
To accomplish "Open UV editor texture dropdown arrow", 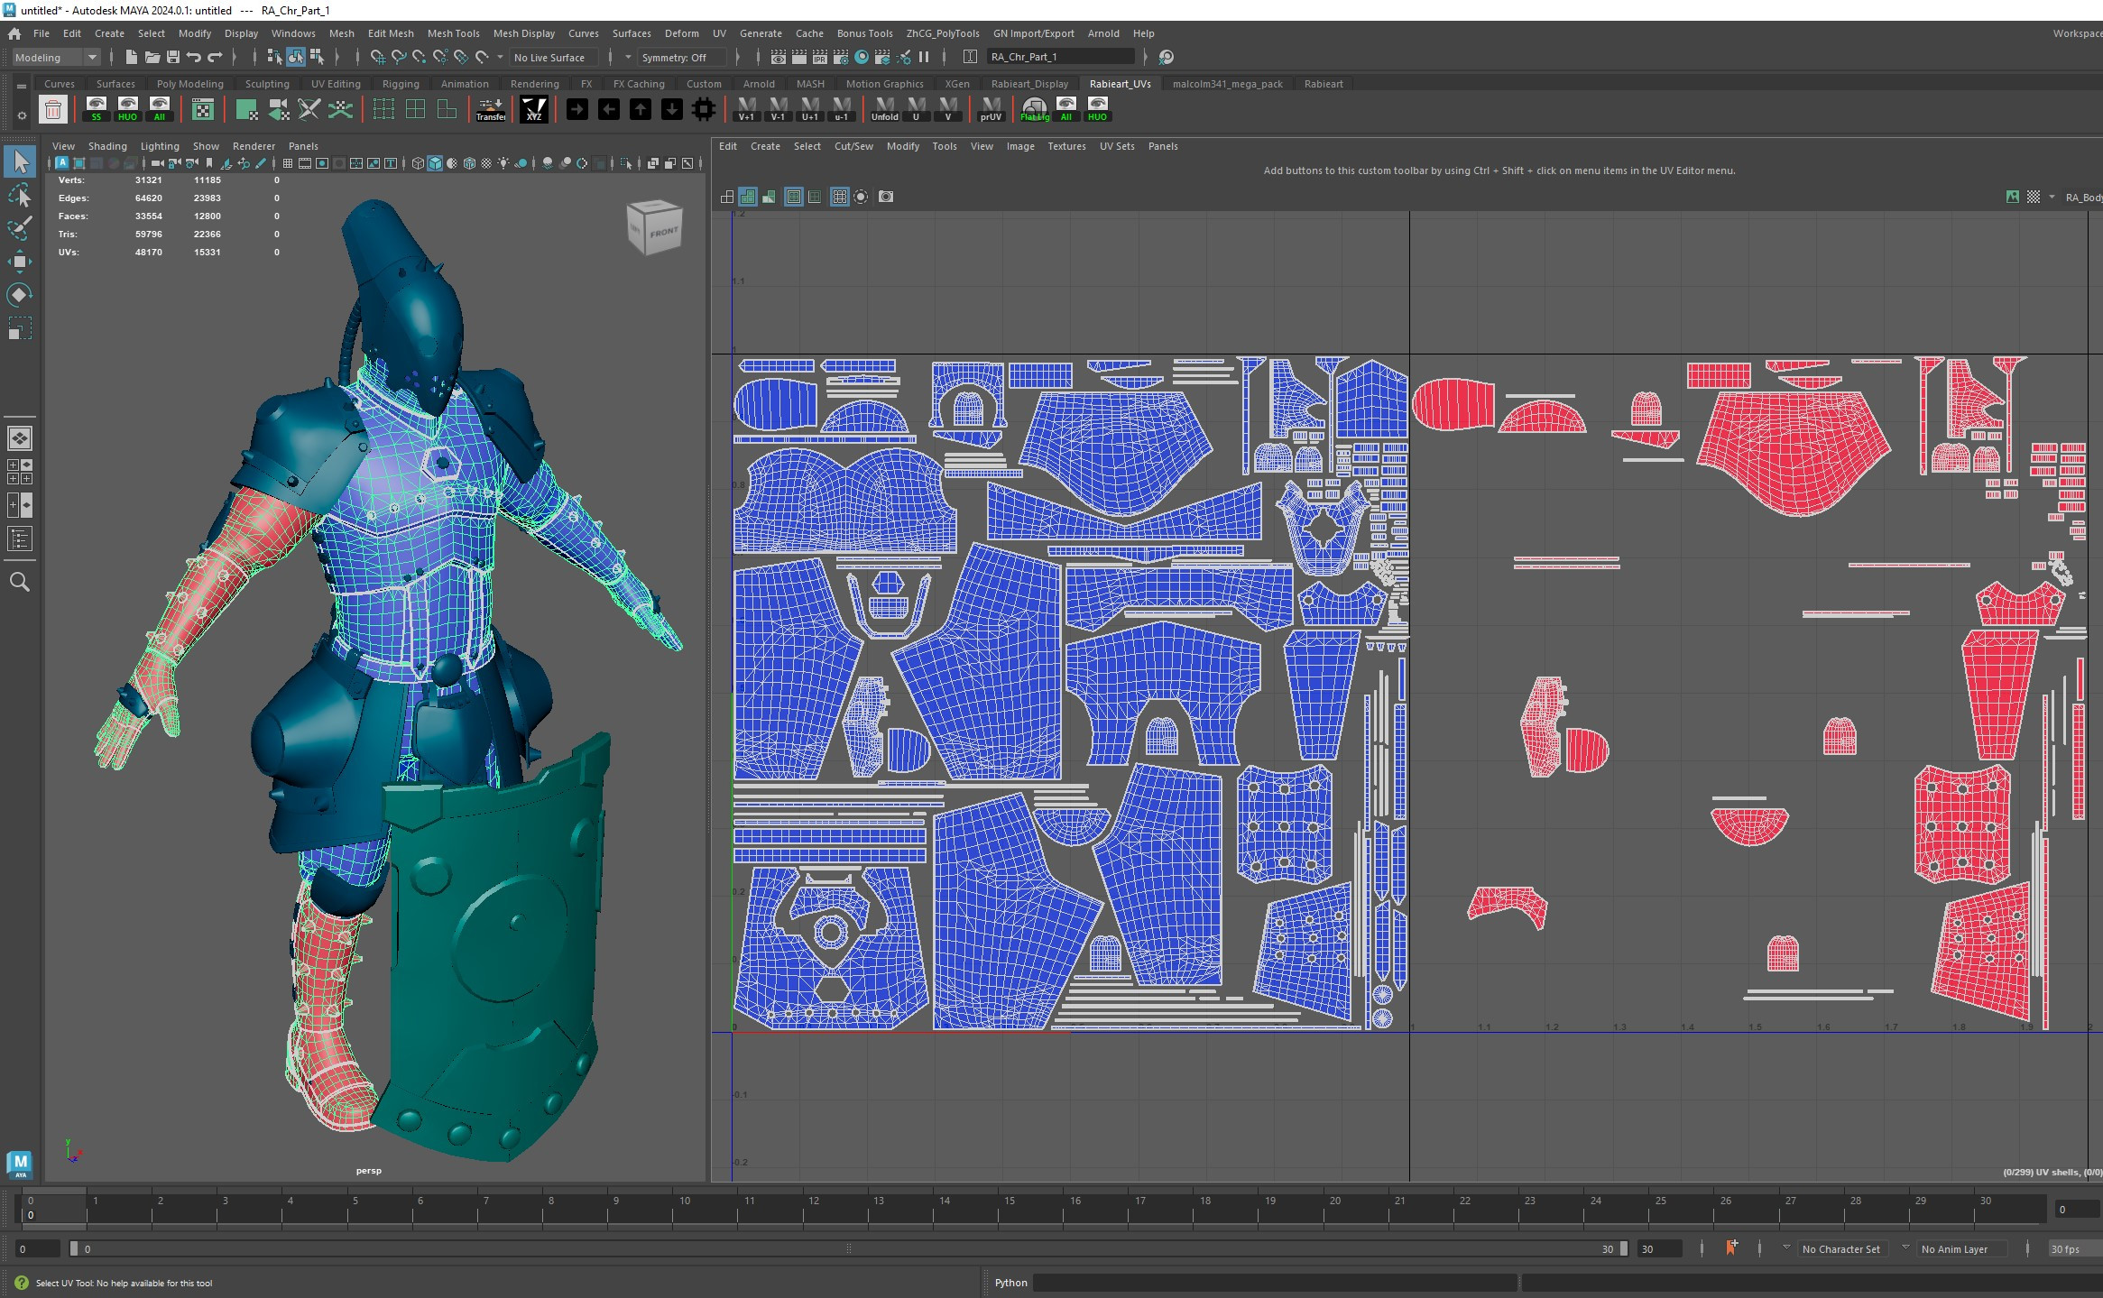I will tap(2052, 197).
